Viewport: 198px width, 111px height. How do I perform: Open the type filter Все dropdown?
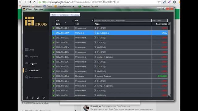(x=84, y=20)
